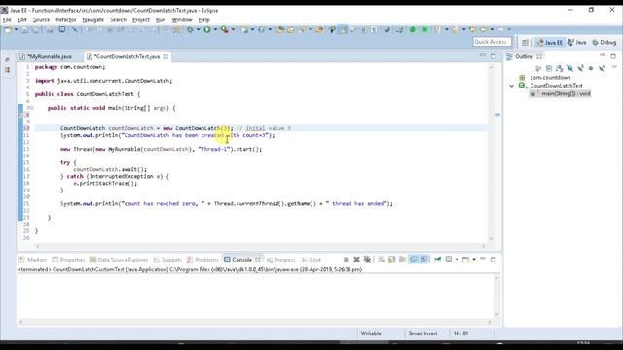Open the New wizard dropdown arrow
Image resolution: width=623 pixels, height=350 pixels.
16,30
